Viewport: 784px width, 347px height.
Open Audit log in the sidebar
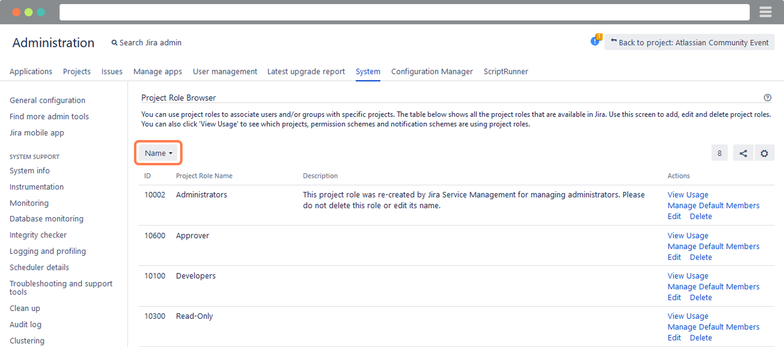tap(25, 325)
